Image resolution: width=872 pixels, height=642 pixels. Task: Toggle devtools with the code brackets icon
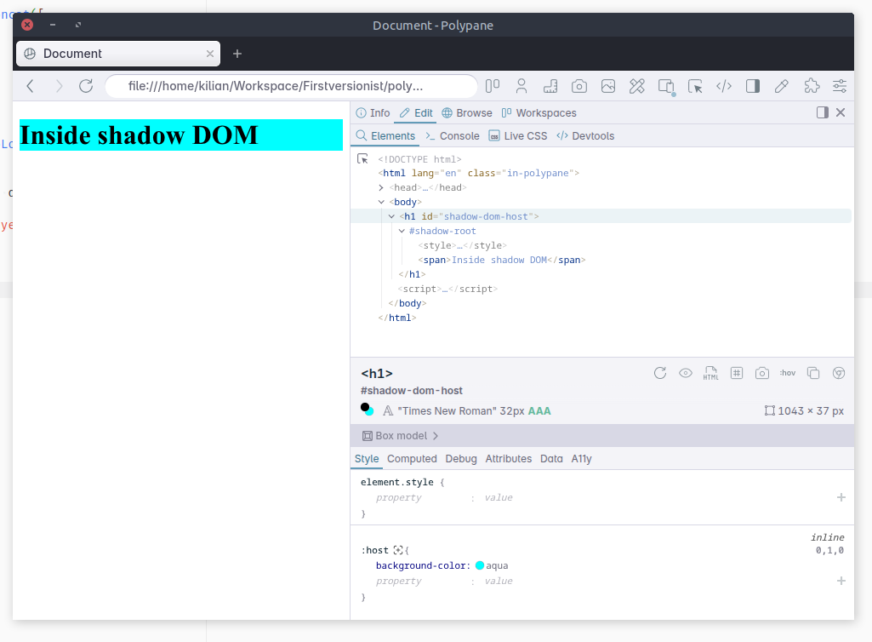[x=723, y=86]
